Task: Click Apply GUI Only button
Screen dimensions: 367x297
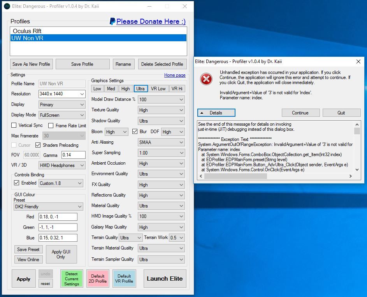Action: 61,255
